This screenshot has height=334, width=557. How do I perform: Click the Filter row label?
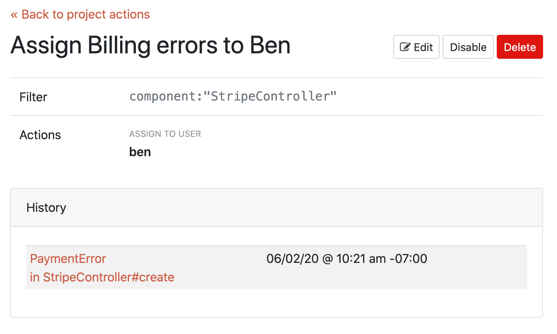click(x=33, y=97)
